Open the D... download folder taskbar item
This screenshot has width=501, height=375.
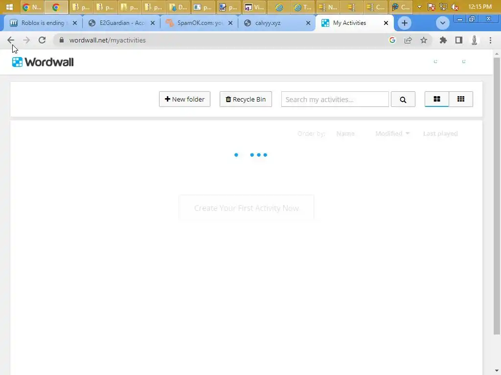(x=178, y=7)
